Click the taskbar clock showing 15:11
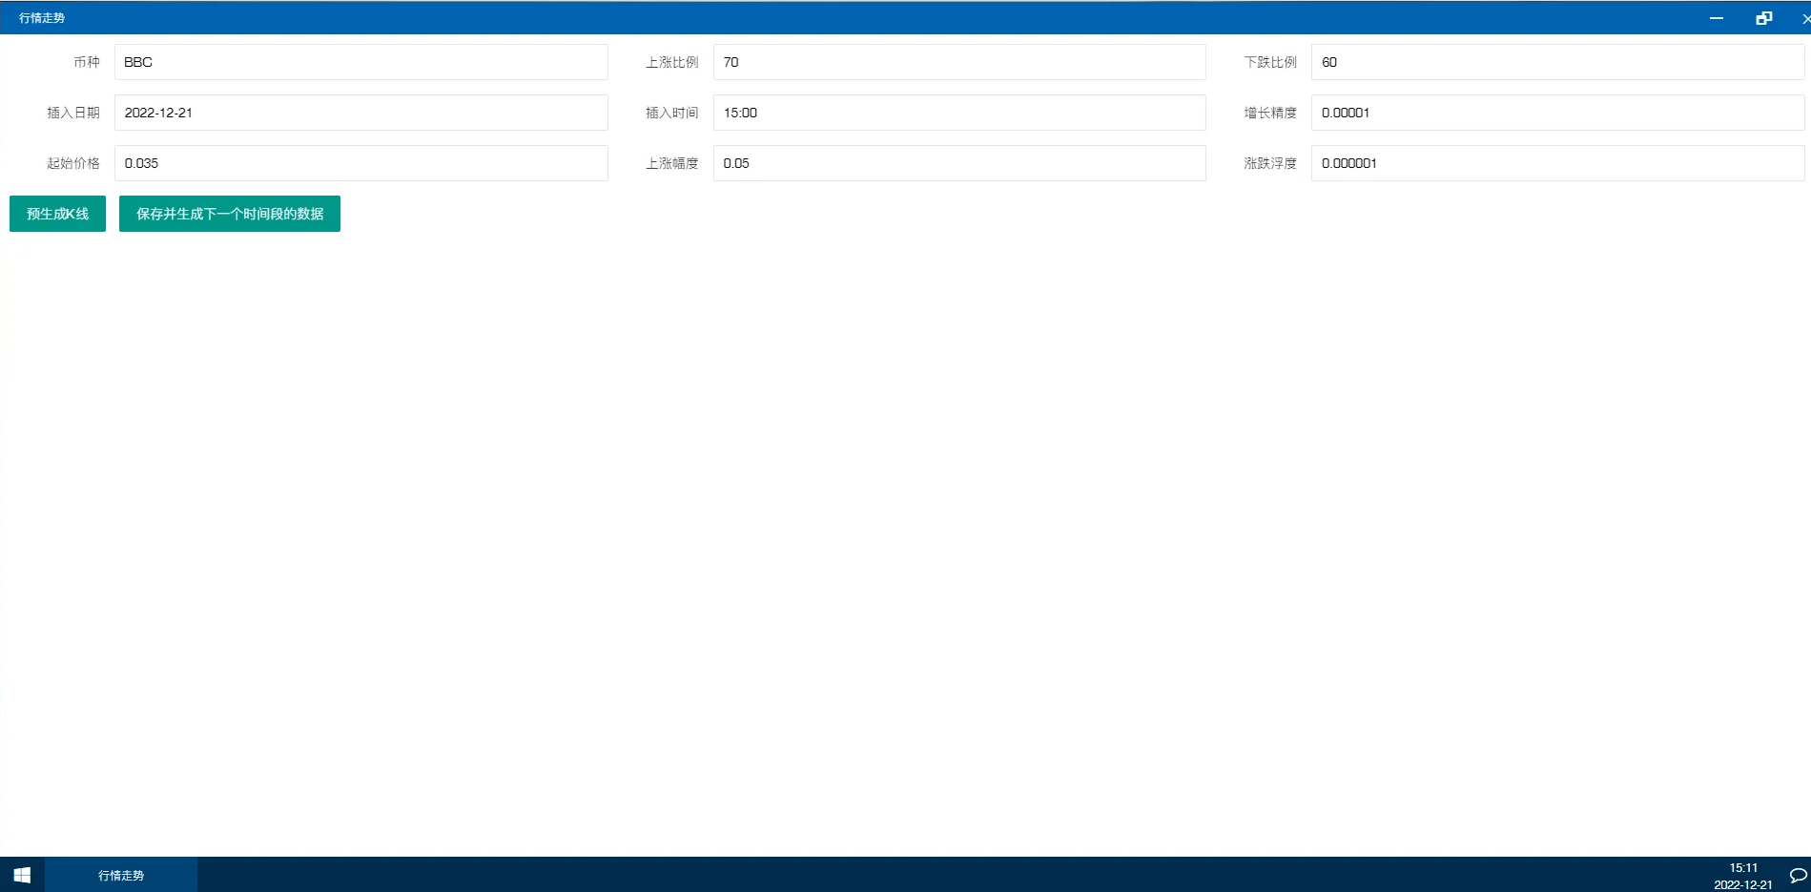Screen dimensions: 1811x892 (1743, 876)
